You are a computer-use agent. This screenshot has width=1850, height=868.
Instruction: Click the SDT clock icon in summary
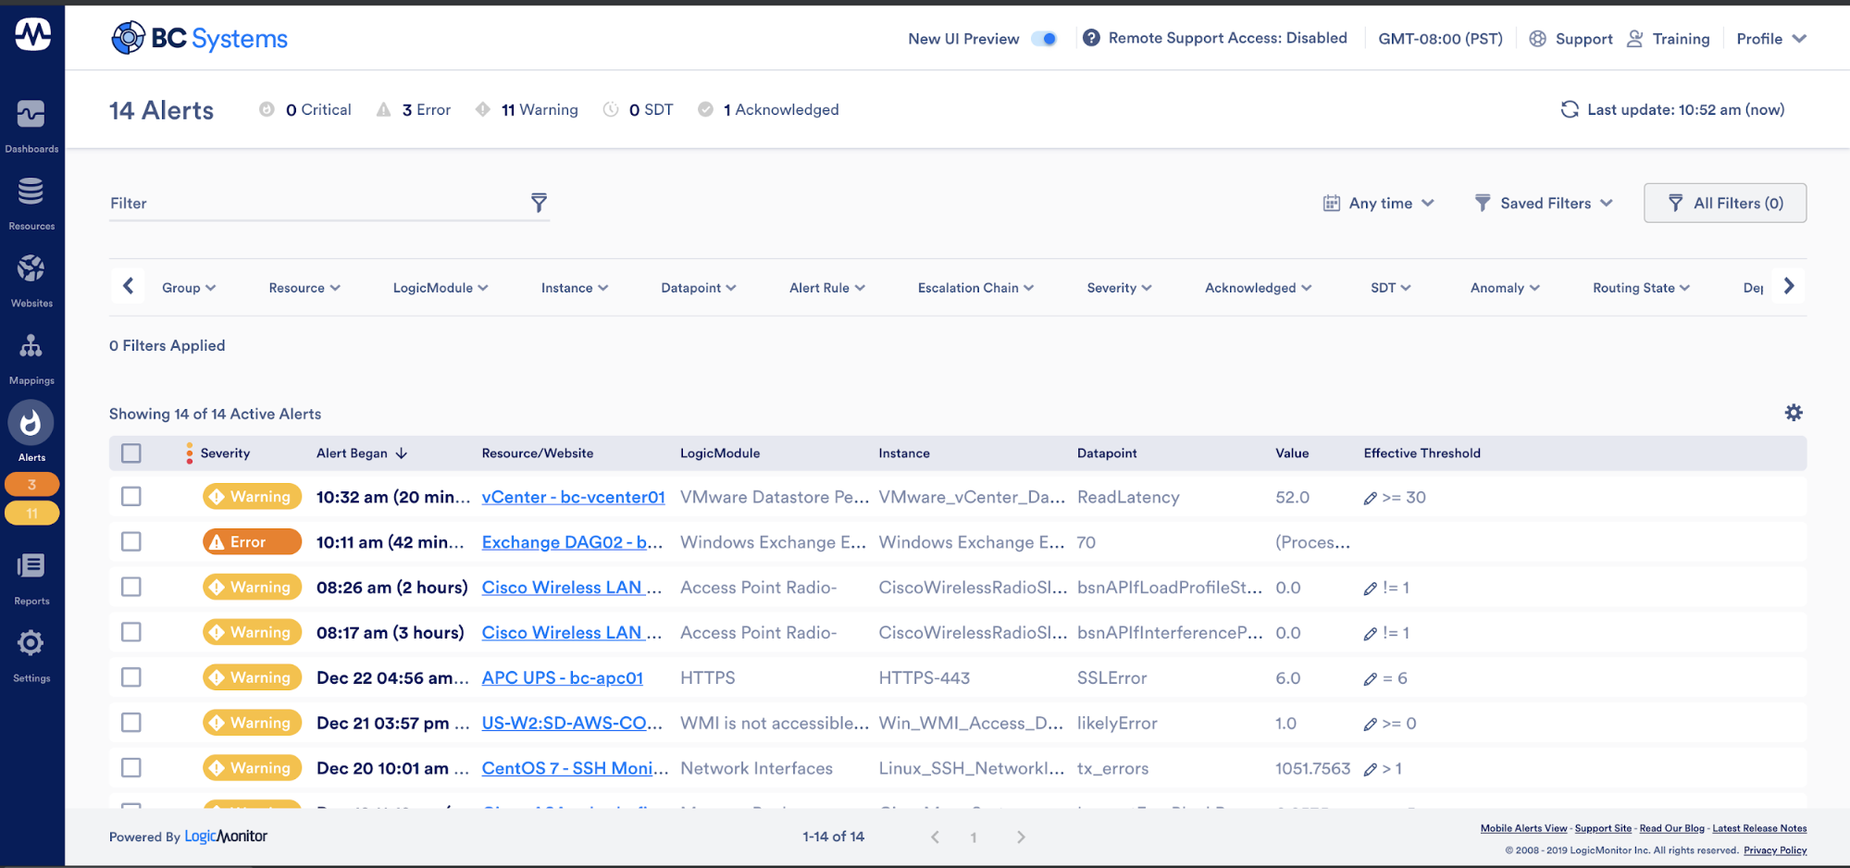(610, 109)
